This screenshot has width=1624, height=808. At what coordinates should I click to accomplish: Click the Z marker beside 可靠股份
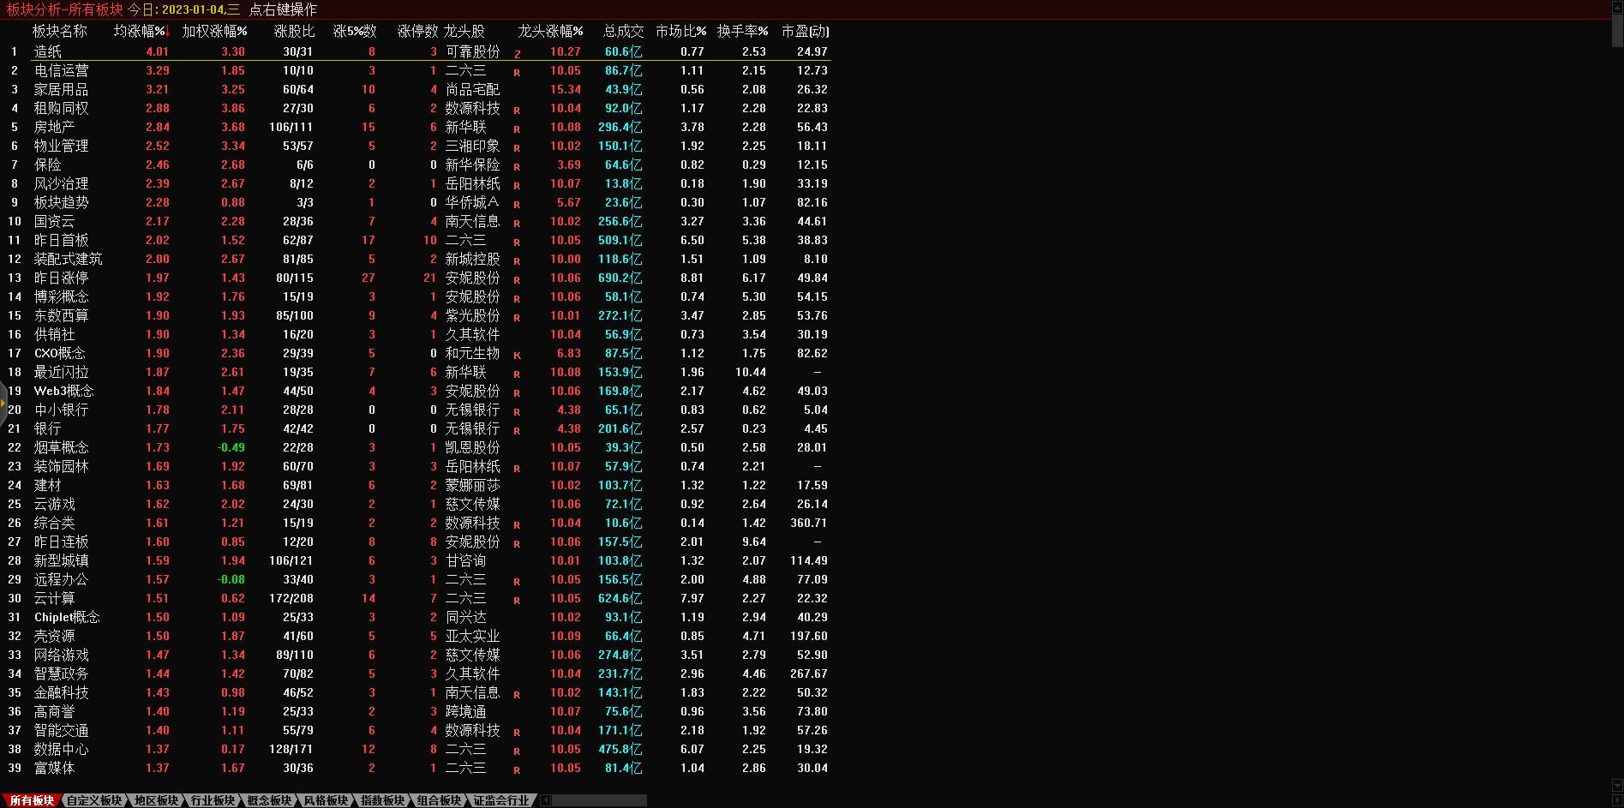(517, 54)
